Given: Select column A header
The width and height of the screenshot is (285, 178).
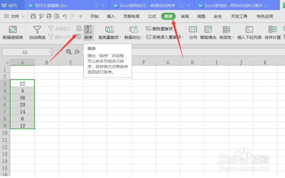Looking at the screenshot, I should coord(22,62).
